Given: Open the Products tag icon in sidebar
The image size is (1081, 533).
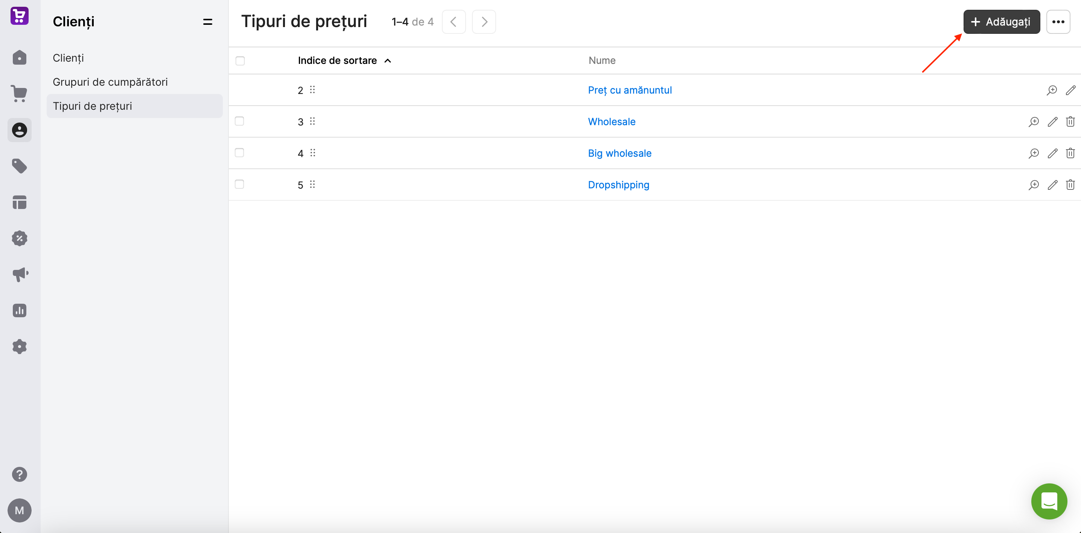Looking at the screenshot, I should tap(19, 167).
